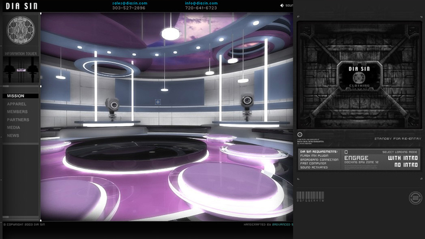The image size is (425, 239).
Task: Select the MISSION menu item
Action: pos(21,96)
